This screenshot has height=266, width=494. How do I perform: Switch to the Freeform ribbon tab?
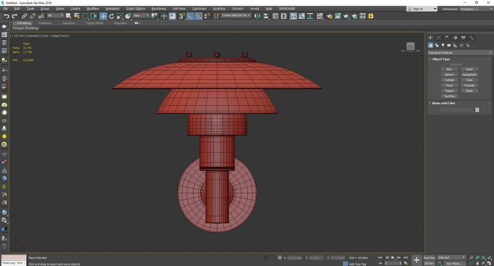45,23
